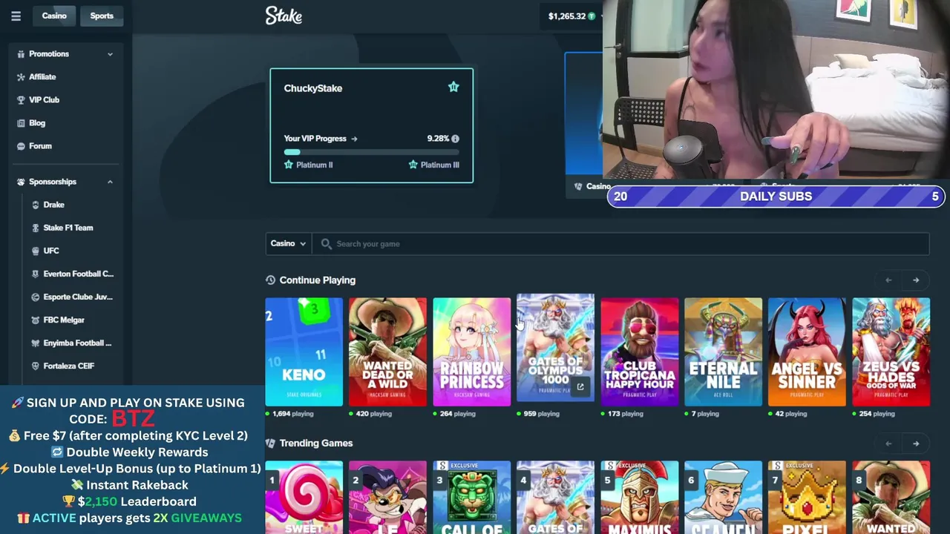Click the Platinum II star icon
Screen dimensions: 950x534
[289, 165]
